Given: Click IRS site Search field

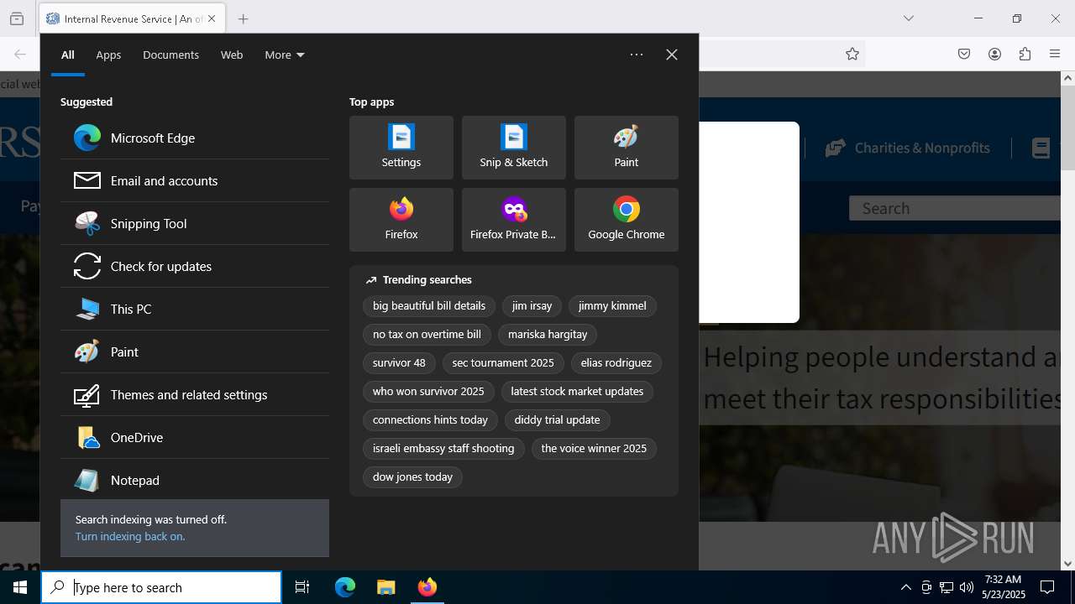Looking at the screenshot, I should (956, 208).
